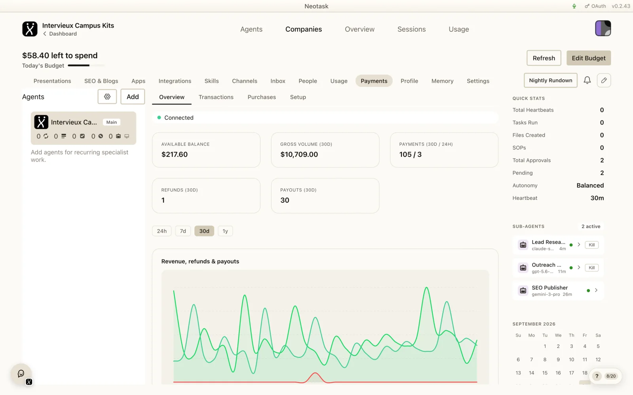
Task: Select the 1y time range
Action: [225, 231]
